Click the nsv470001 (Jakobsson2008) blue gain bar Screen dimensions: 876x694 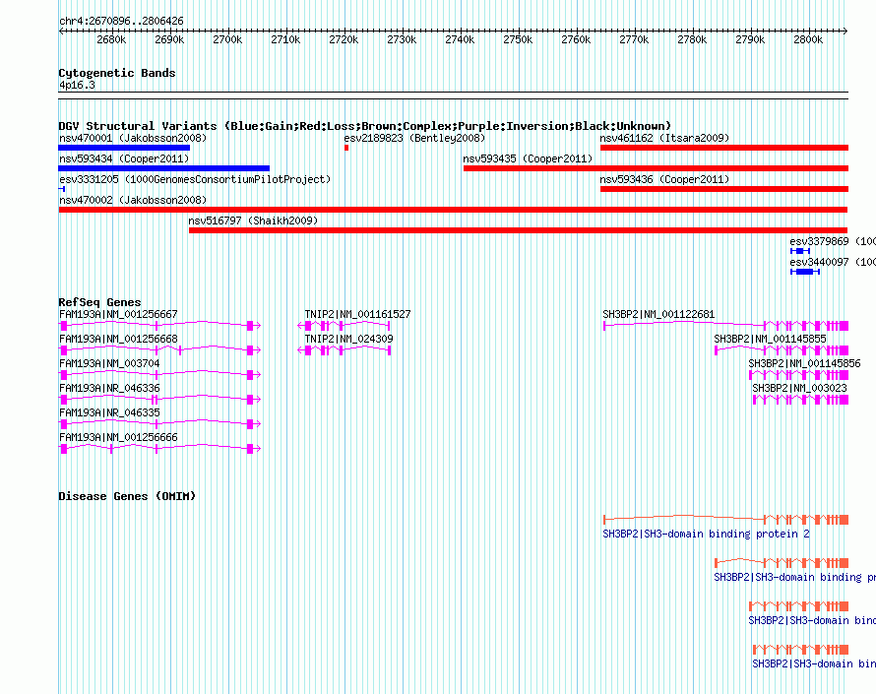coord(124,148)
